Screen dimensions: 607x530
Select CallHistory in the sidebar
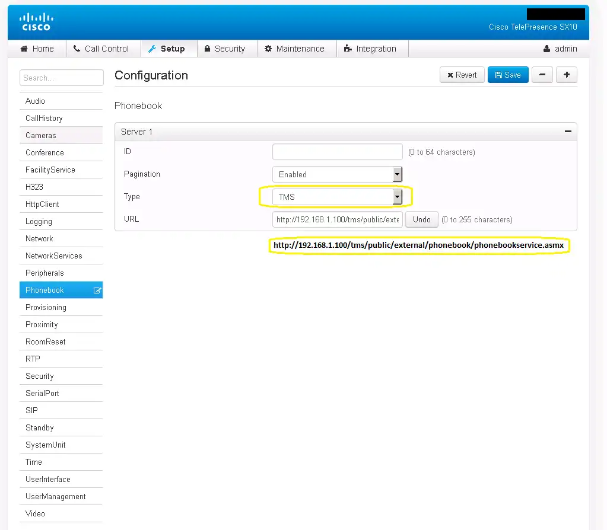[x=61, y=118]
